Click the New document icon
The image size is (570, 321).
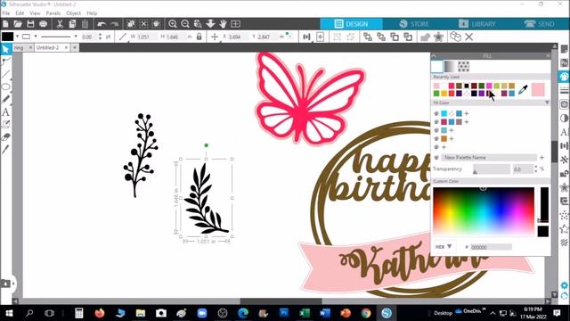point(5,24)
